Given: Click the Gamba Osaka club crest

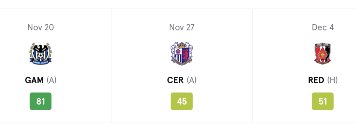Looking at the screenshot, I should click(40, 53).
